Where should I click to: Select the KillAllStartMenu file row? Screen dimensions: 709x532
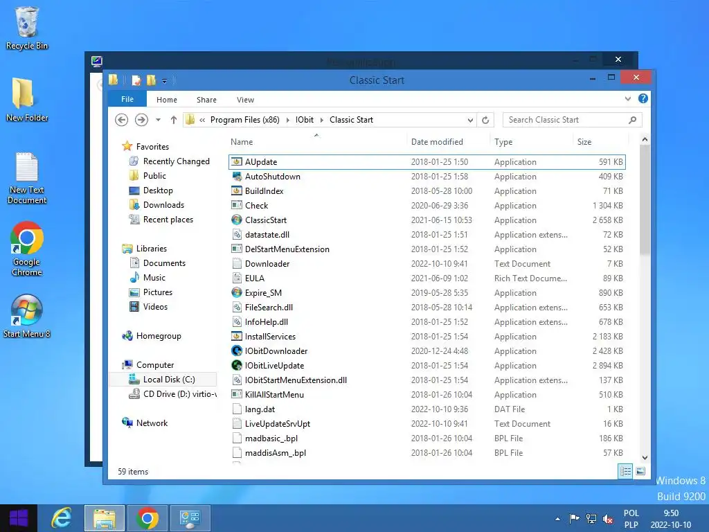coord(427,394)
